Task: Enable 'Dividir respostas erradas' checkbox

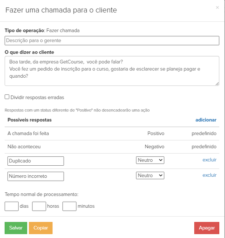Action: tap(7, 97)
